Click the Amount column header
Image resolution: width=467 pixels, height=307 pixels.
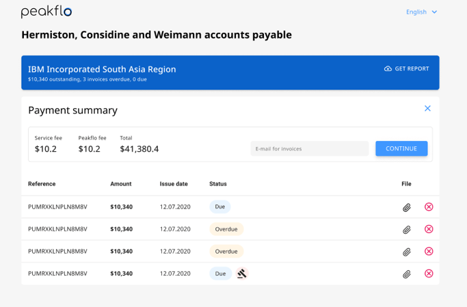coord(121,184)
